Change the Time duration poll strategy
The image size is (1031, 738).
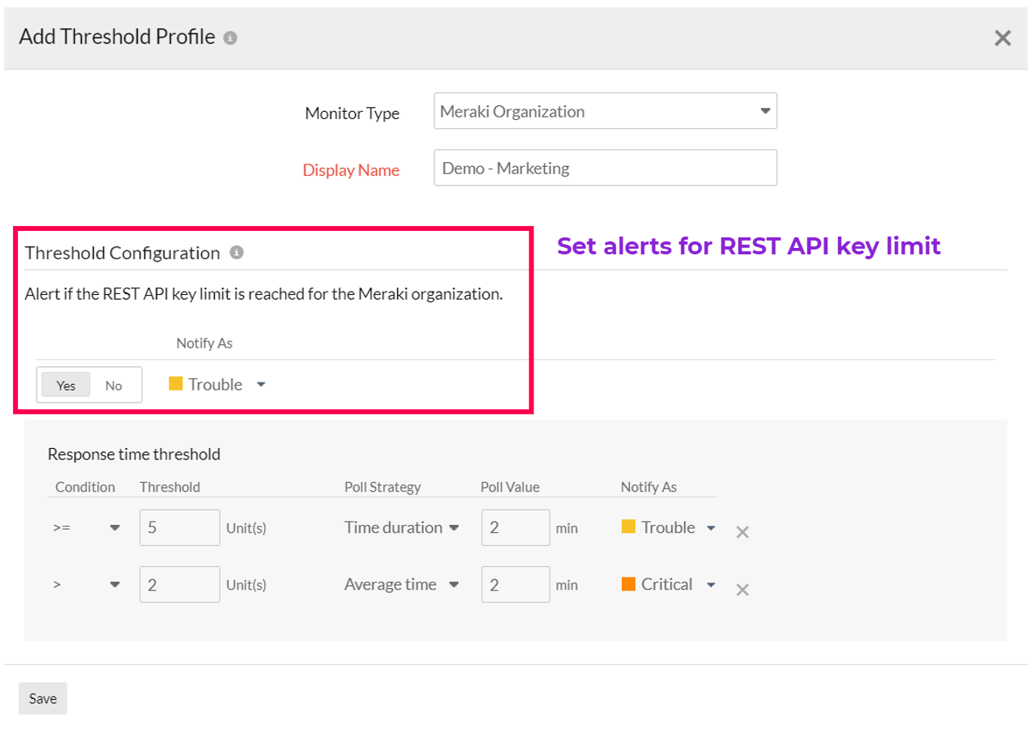click(401, 527)
